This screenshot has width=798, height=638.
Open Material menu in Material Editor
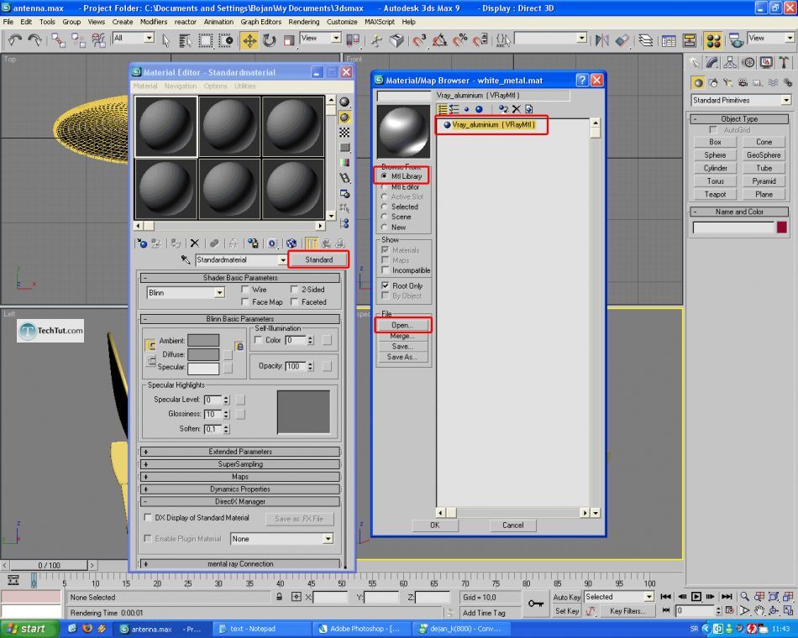pyautogui.click(x=145, y=86)
